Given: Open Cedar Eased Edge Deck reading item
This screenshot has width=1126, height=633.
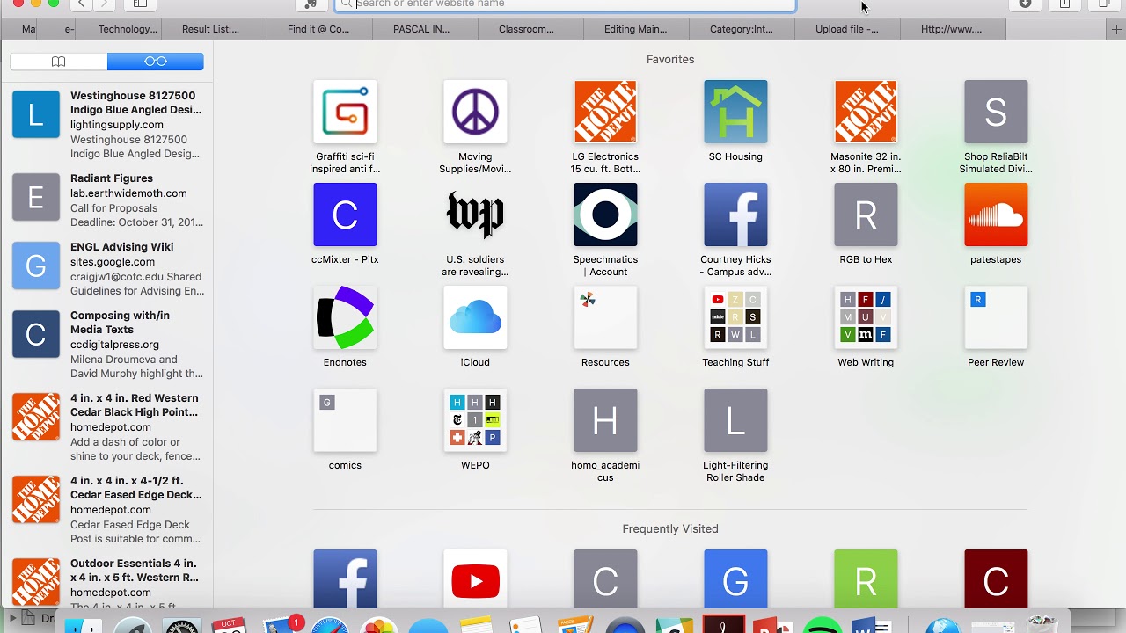Looking at the screenshot, I should click(x=107, y=509).
